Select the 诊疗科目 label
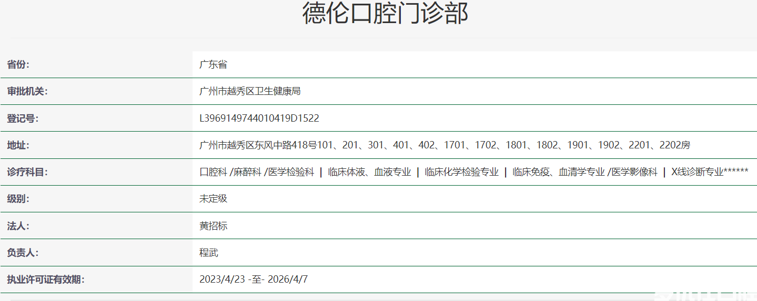Screen dimensions: 757x301 coord(27,172)
